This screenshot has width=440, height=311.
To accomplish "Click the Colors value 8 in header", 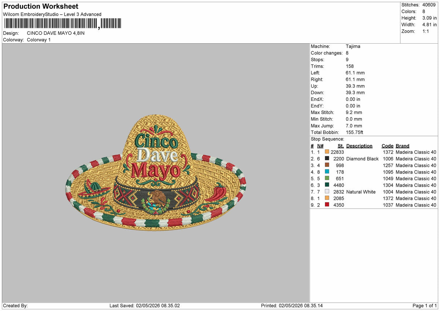I will 424,11.
